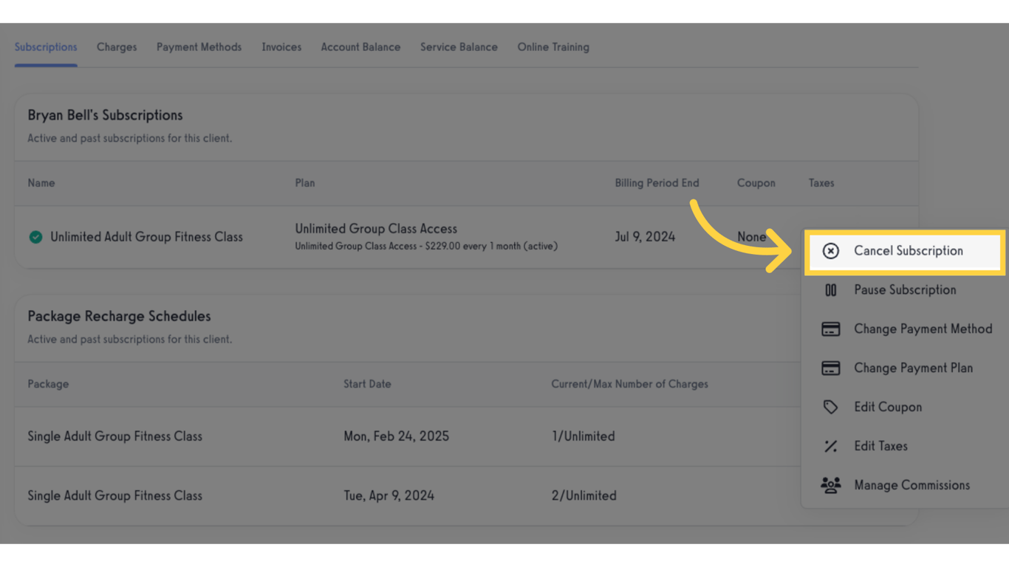
Task: Click Change Payment Method
Action: click(923, 329)
